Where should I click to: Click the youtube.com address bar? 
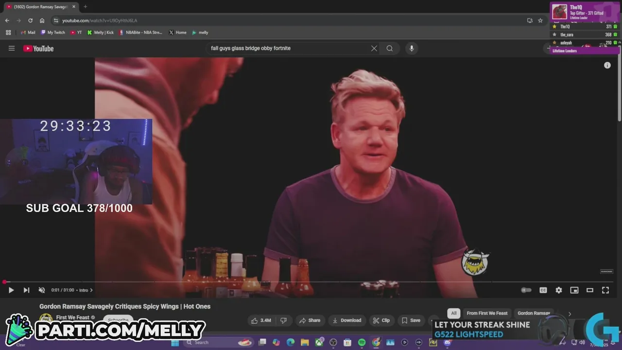(x=100, y=20)
